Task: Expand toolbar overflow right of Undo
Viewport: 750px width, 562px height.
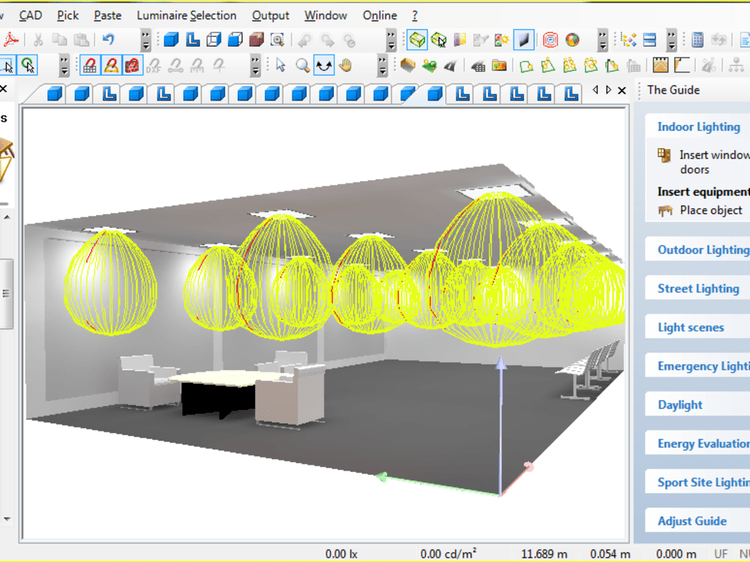Action: tap(145, 40)
